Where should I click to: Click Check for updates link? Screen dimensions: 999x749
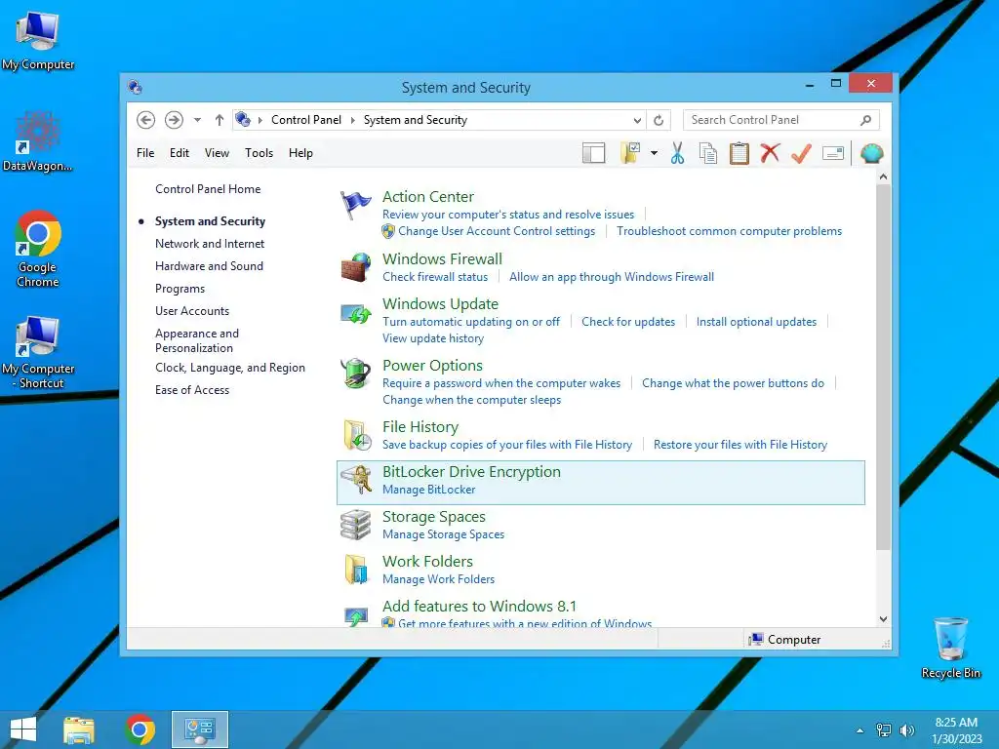tap(628, 322)
